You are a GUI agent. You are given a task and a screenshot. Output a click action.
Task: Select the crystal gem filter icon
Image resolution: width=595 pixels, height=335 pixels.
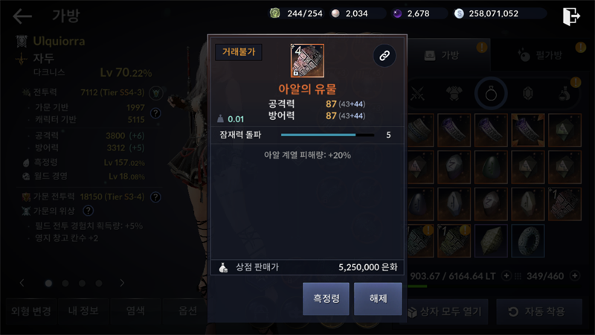pyautogui.click(x=528, y=94)
